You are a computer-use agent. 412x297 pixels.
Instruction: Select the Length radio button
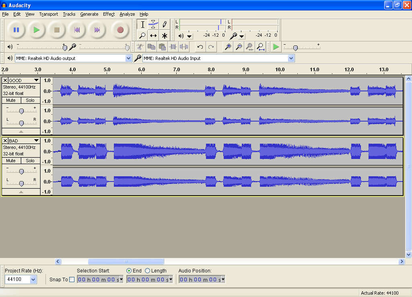[x=148, y=271]
